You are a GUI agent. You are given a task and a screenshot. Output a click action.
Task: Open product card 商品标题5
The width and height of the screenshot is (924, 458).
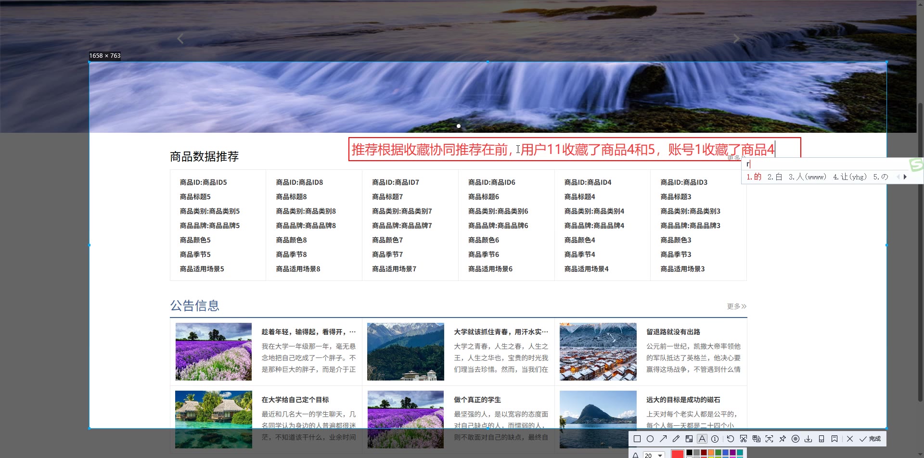(218, 225)
